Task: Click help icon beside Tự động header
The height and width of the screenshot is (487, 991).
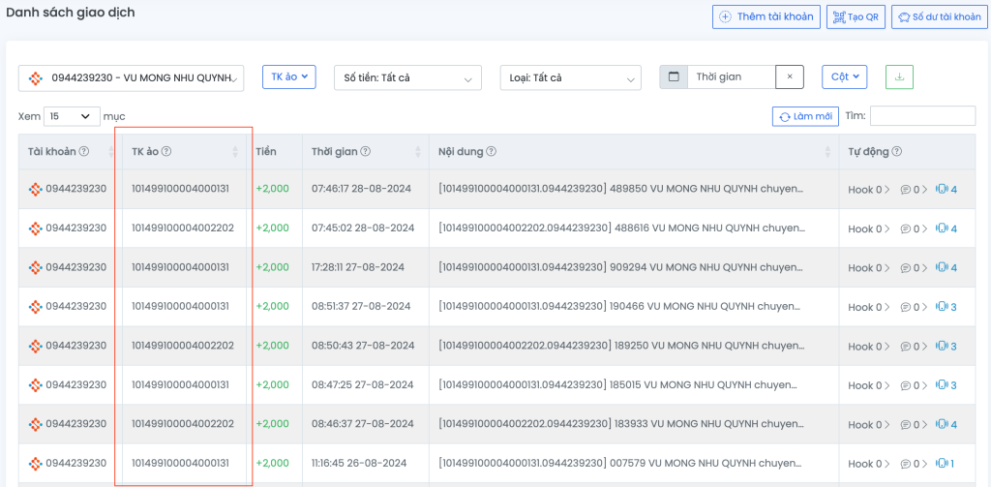Action: (896, 151)
